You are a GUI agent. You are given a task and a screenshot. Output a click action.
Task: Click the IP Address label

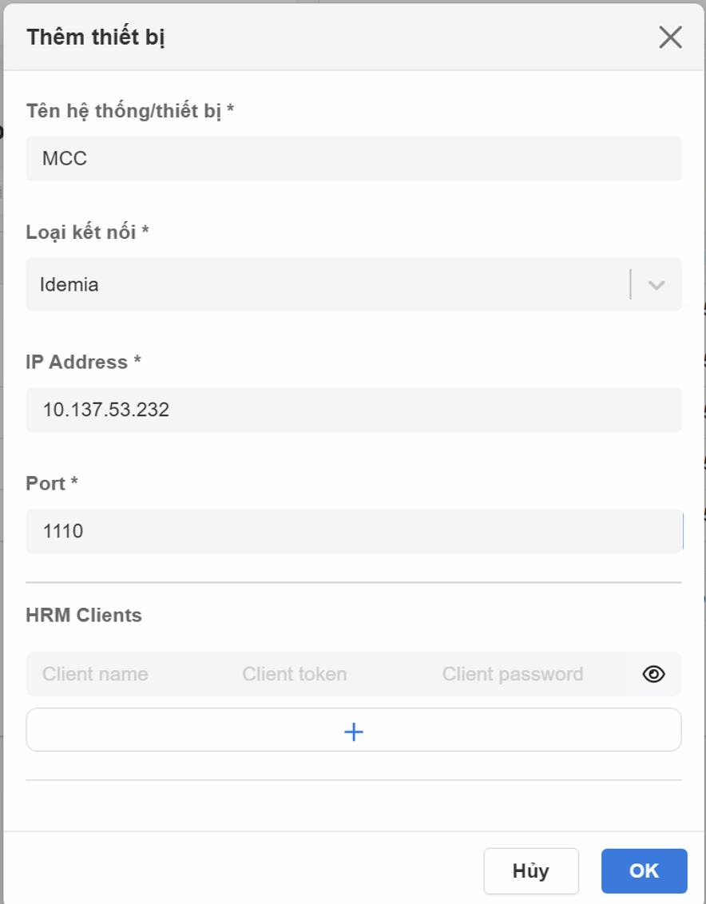pos(83,362)
